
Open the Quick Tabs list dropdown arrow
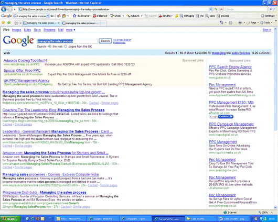pyautogui.click(x=20, y=23)
